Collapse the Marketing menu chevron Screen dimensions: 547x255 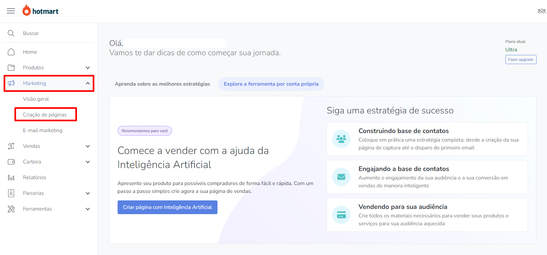pos(88,83)
